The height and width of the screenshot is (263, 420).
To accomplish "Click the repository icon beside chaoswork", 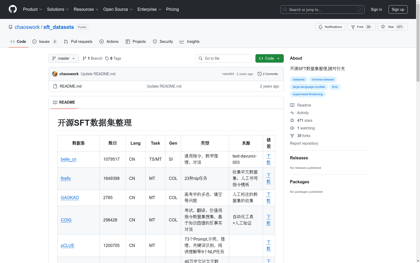I will point(10,27).
